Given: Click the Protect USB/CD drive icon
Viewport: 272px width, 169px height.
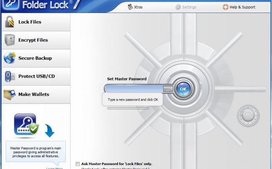Looking at the screenshot, I should (x=10, y=76).
